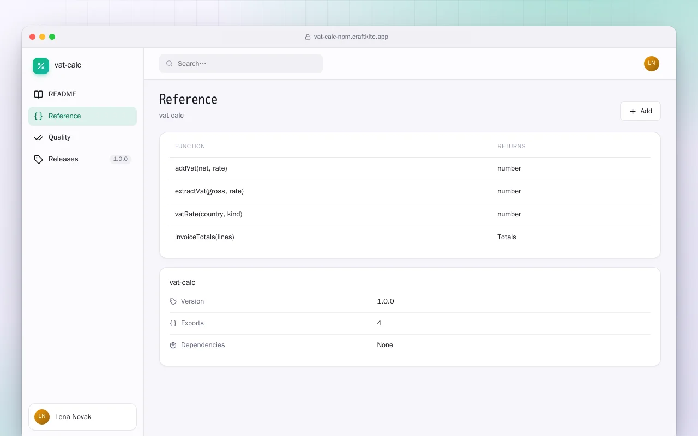Click the FUNCTION column header

190,146
